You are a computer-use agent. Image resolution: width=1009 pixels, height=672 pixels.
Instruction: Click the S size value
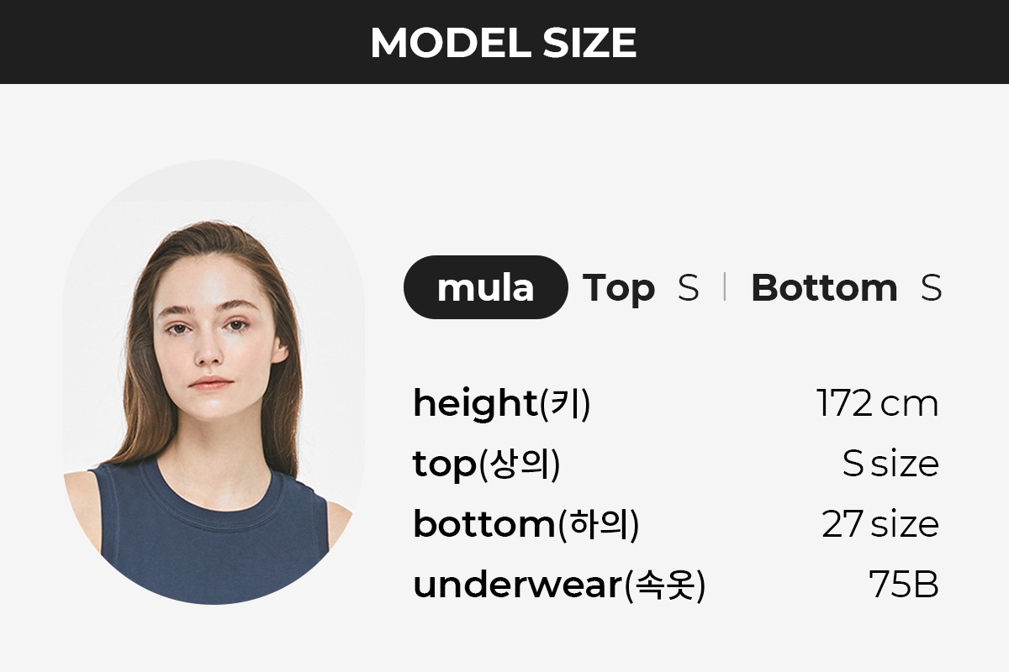click(x=890, y=464)
